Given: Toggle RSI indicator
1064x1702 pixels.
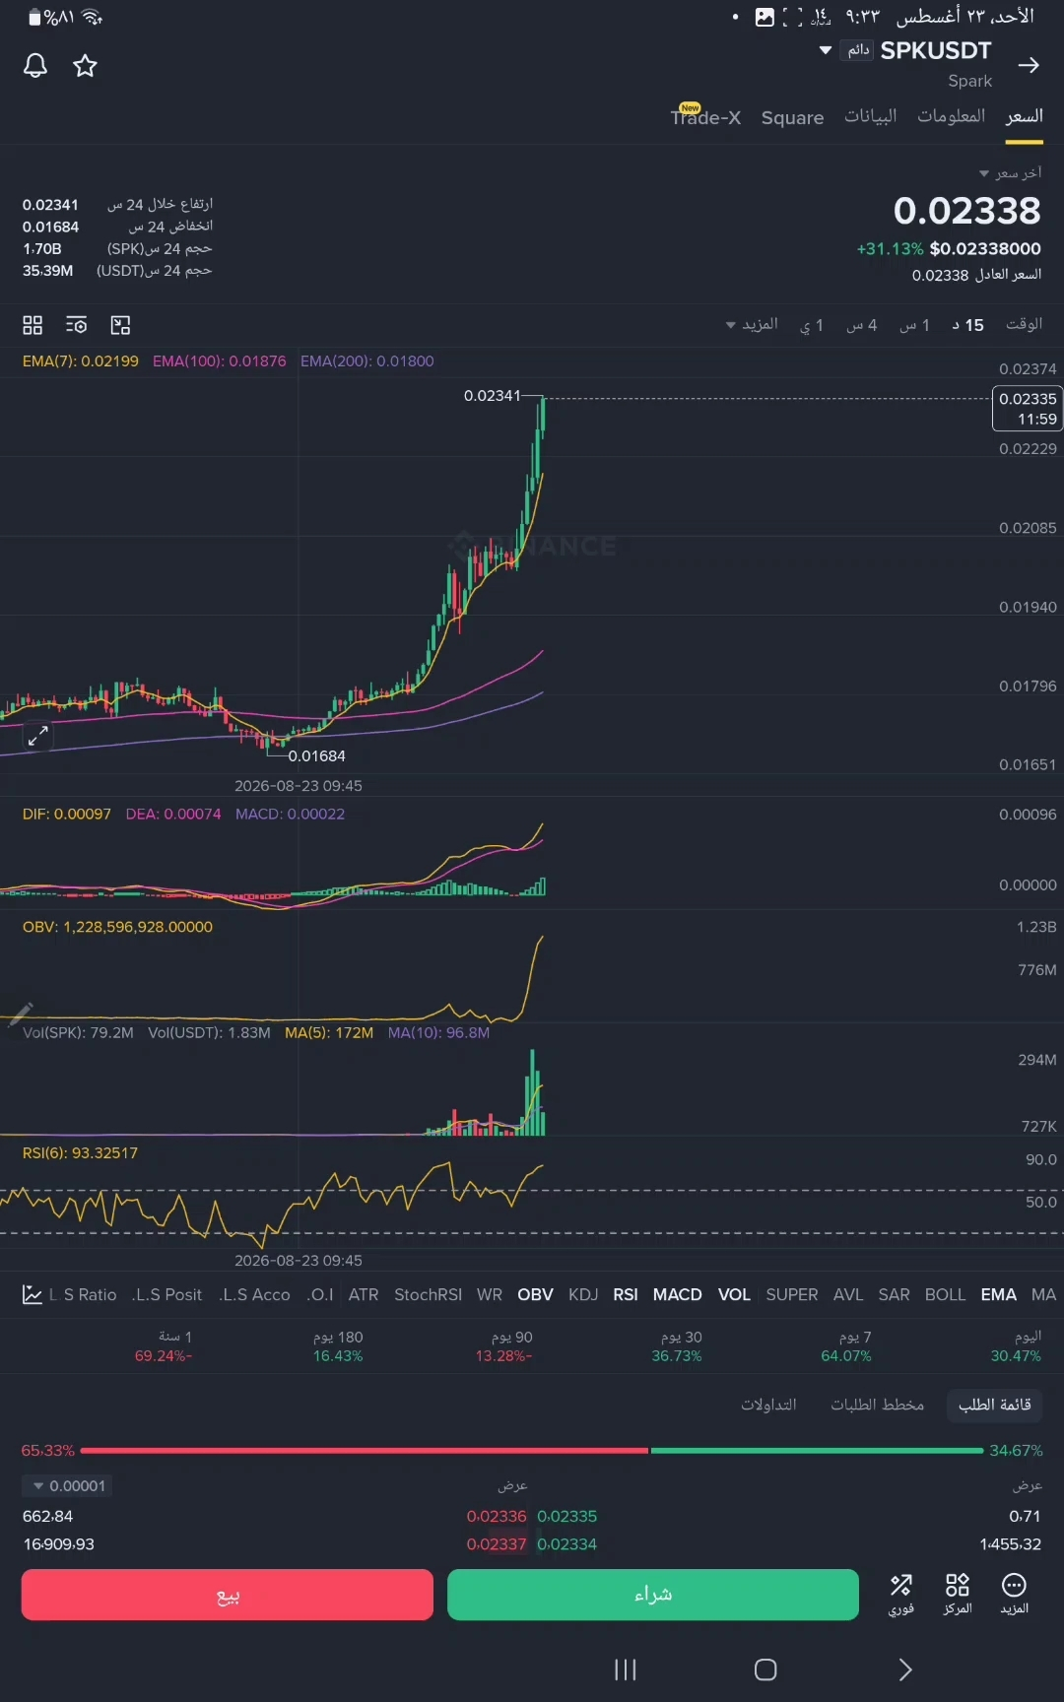Looking at the screenshot, I should click(x=625, y=1294).
